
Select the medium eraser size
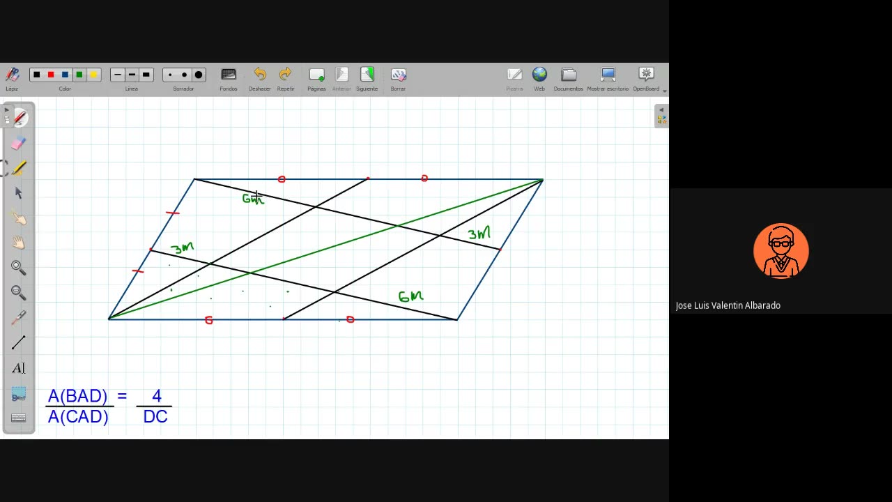184,75
